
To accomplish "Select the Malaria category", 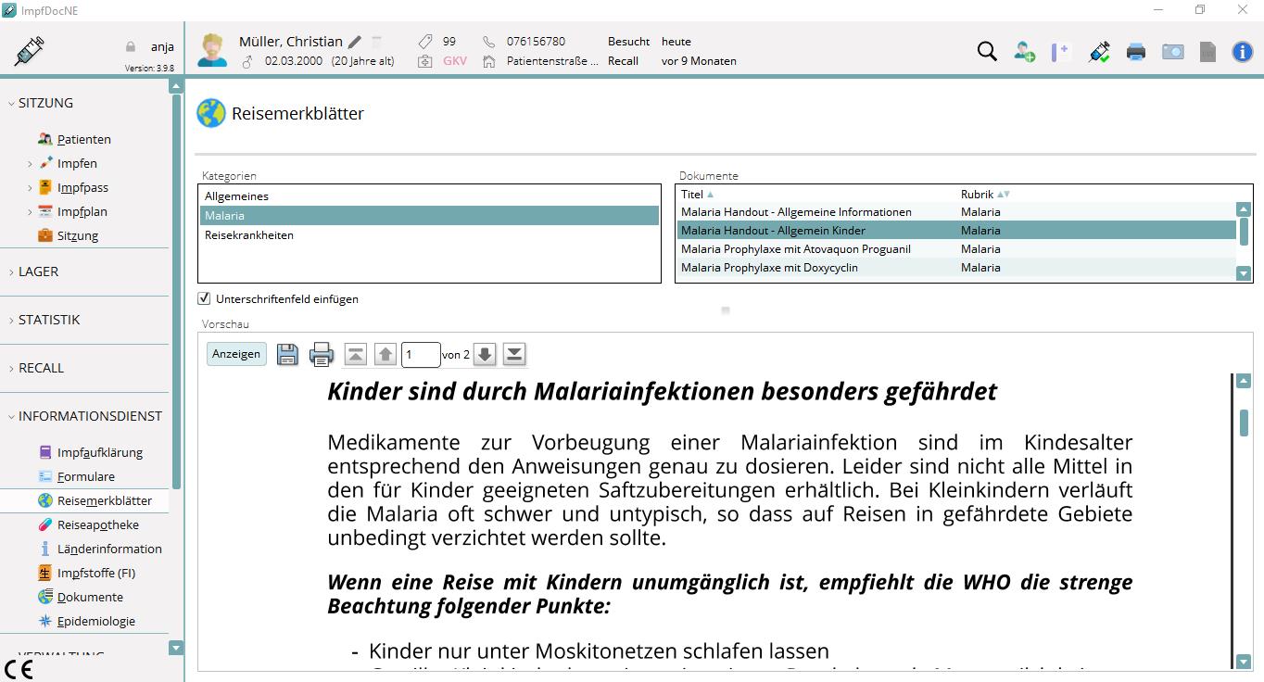I will [x=429, y=216].
